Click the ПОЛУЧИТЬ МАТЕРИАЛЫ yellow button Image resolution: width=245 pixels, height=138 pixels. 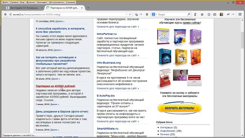click(x=180, y=108)
